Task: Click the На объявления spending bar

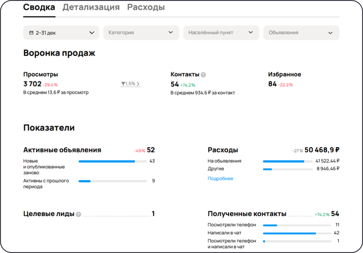Action: 289,160
